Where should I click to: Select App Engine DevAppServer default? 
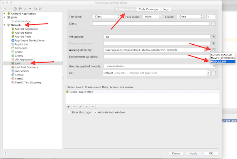pos(30,40)
